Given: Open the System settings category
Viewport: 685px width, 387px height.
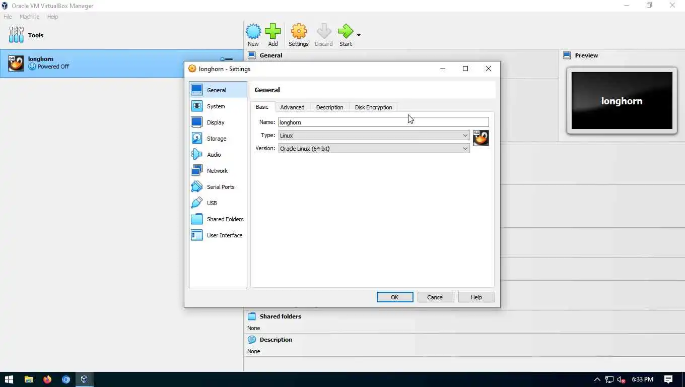Looking at the screenshot, I should [x=218, y=106].
